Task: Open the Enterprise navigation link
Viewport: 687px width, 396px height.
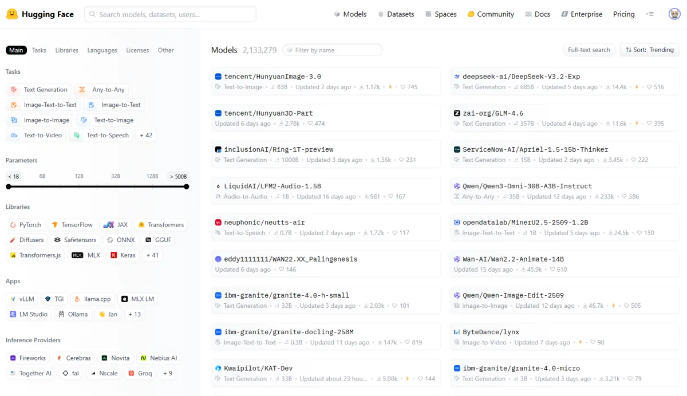Action: click(x=582, y=14)
